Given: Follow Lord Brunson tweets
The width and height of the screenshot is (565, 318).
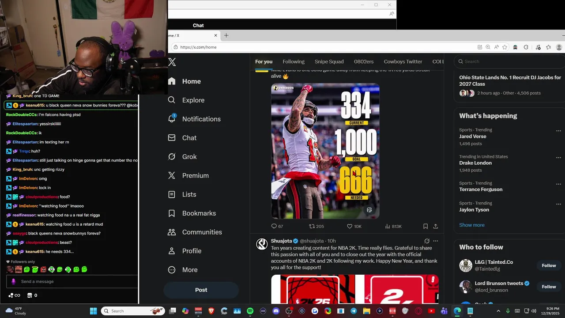Looking at the screenshot, I should 549,287.
